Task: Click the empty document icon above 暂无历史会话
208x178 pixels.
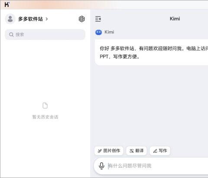Action: (x=45, y=105)
